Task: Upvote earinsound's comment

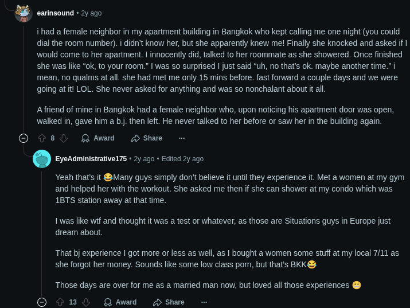Action: (42, 138)
